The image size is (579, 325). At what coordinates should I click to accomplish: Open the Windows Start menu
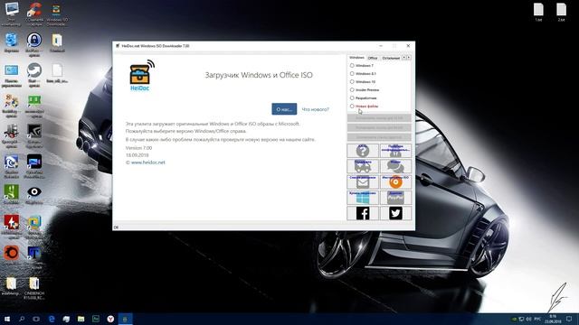click(x=7, y=319)
